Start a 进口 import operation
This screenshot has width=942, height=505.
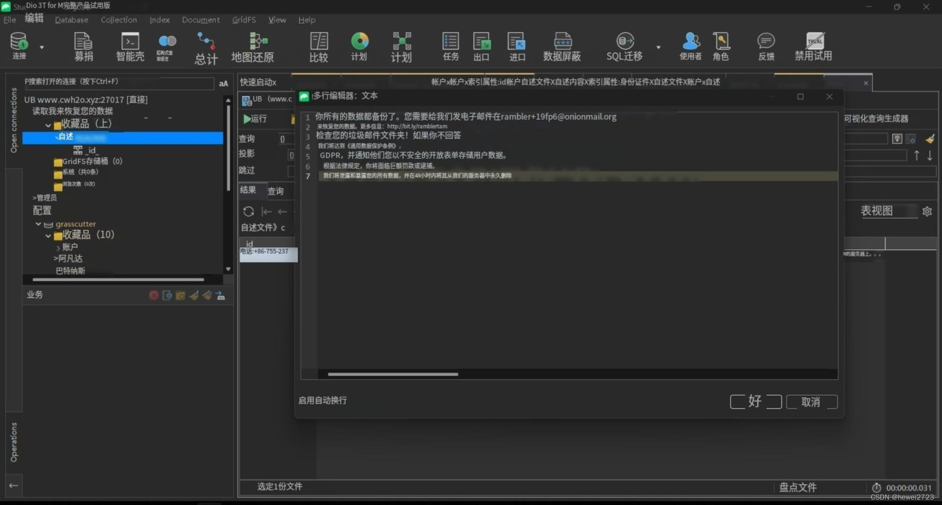[x=516, y=47]
